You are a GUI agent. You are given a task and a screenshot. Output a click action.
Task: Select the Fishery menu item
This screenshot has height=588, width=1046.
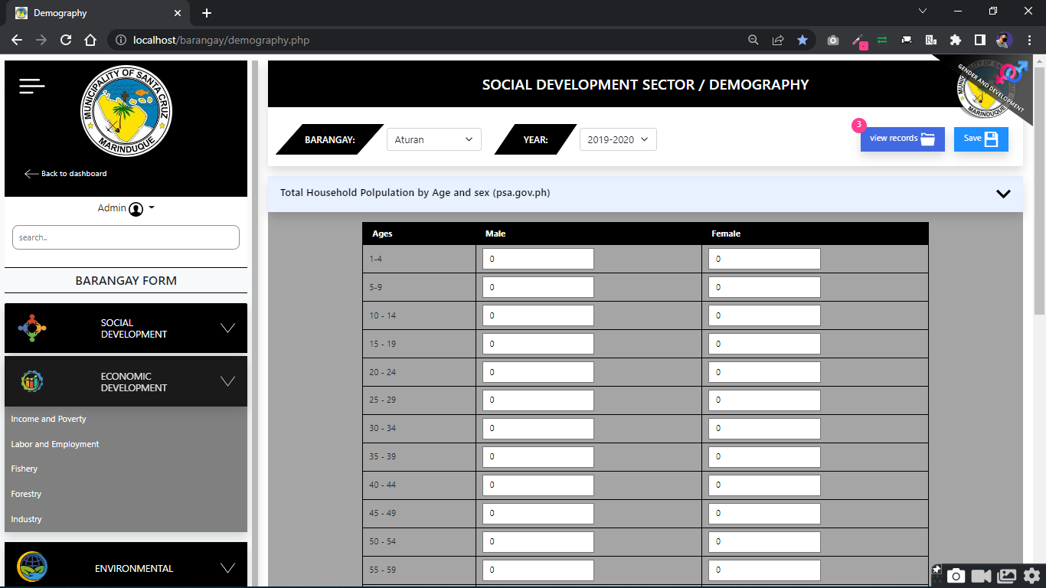pyautogui.click(x=25, y=469)
